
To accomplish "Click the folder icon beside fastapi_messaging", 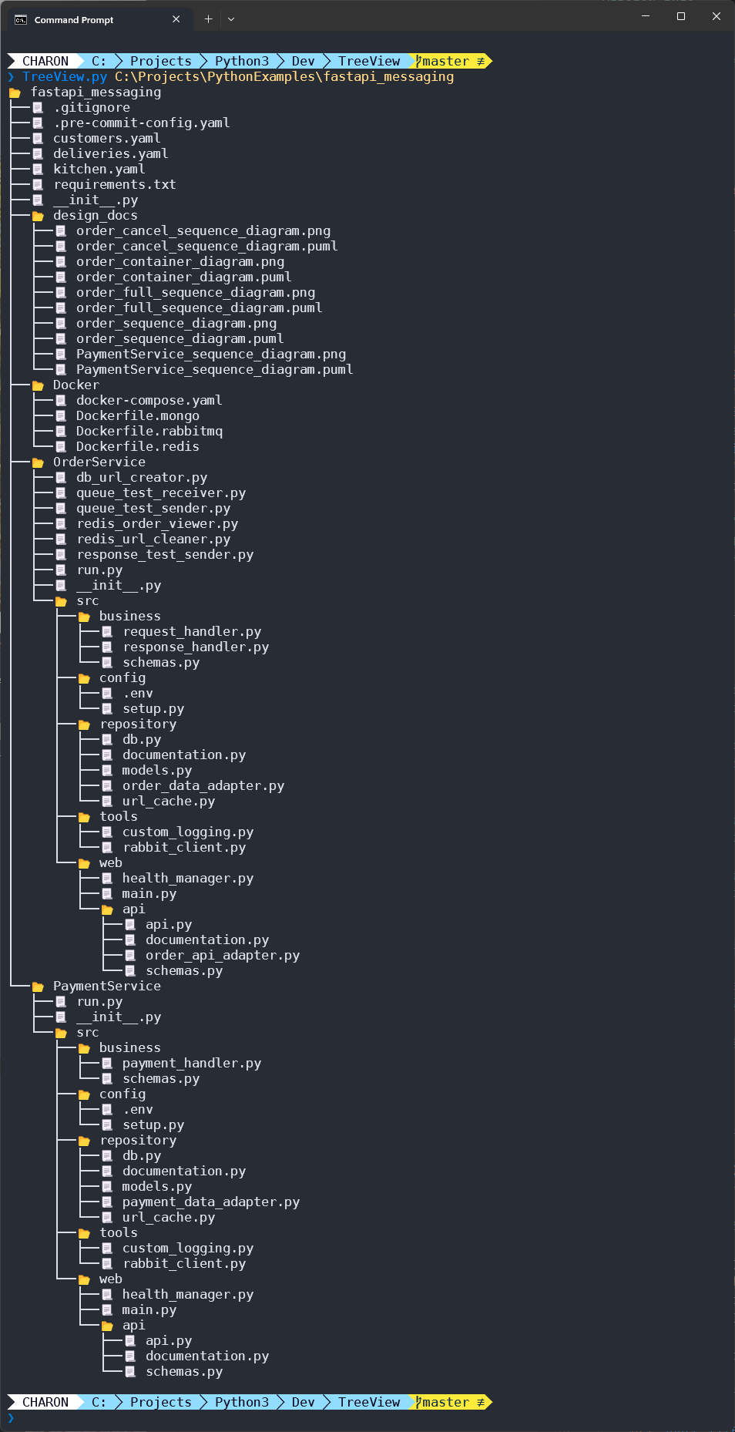I will coord(15,92).
